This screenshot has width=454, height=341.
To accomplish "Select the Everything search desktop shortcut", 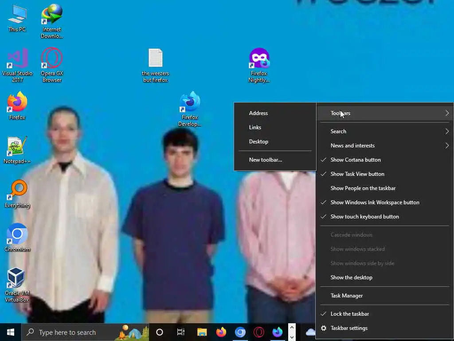I will click(17, 194).
